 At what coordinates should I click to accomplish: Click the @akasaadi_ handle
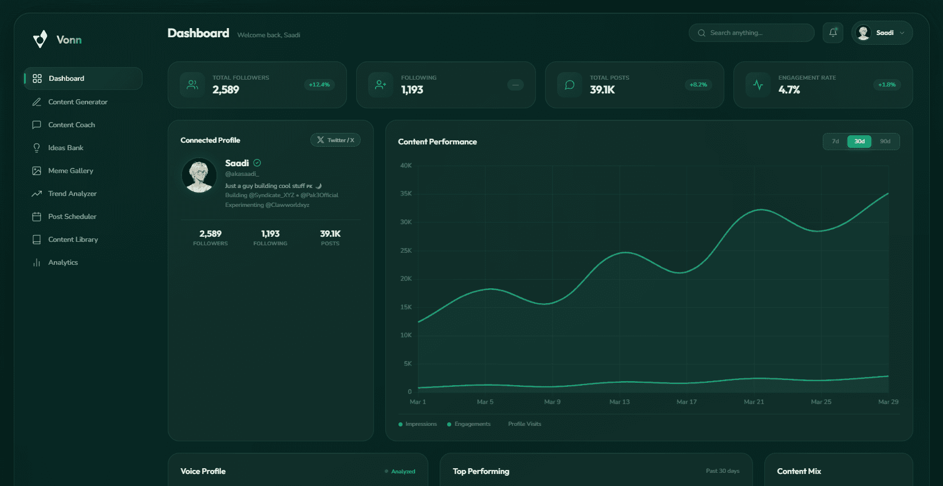coord(242,174)
